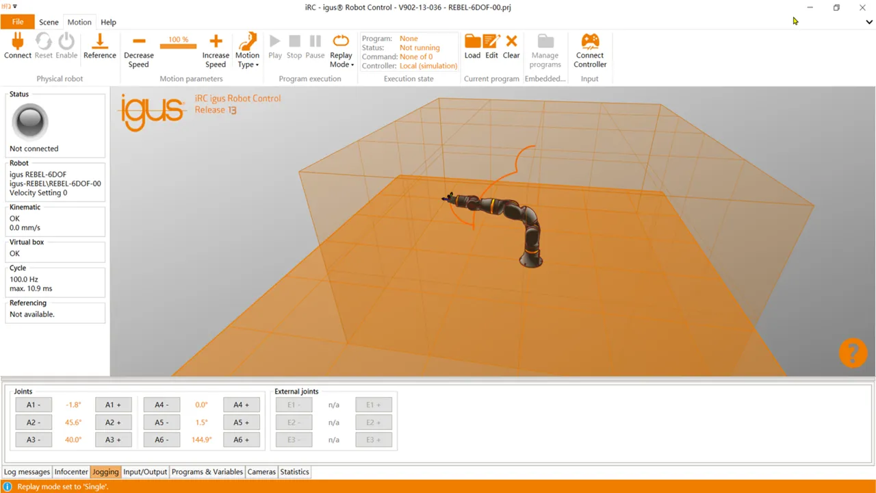Click the orange help question mark icon
Image resolution: width=876 pixels, height=493 pixels.
pos(853,353)
